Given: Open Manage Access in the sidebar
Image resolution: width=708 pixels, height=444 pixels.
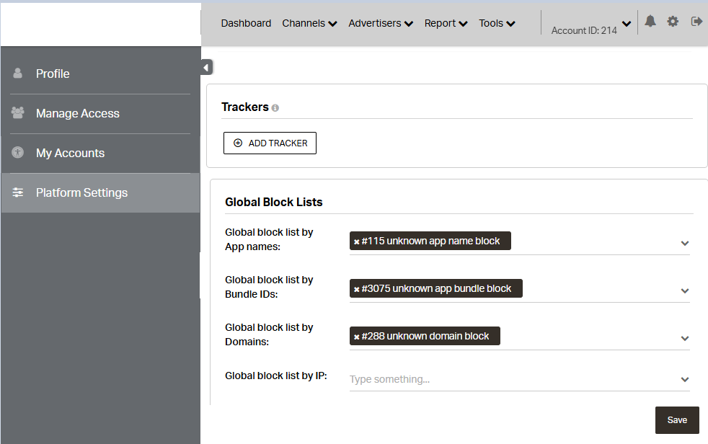Looking at the screenshot, I should coord(77,113).
